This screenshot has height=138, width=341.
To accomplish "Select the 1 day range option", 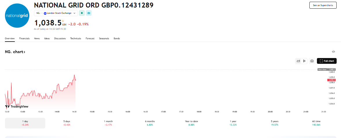I will [x=25, y=123].
